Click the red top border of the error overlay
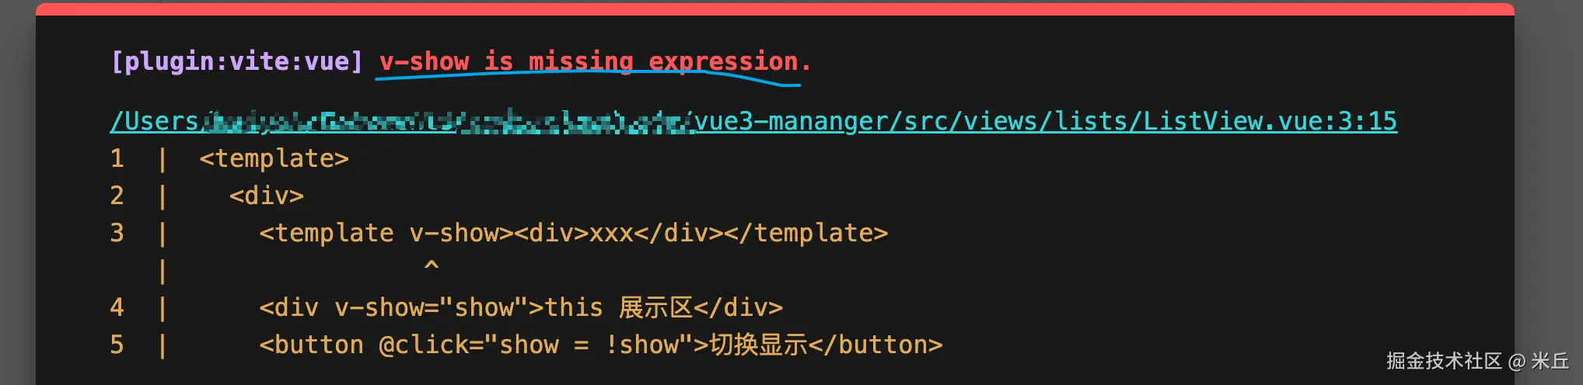This screenshot has width=1583, height=385. (774, 9)
